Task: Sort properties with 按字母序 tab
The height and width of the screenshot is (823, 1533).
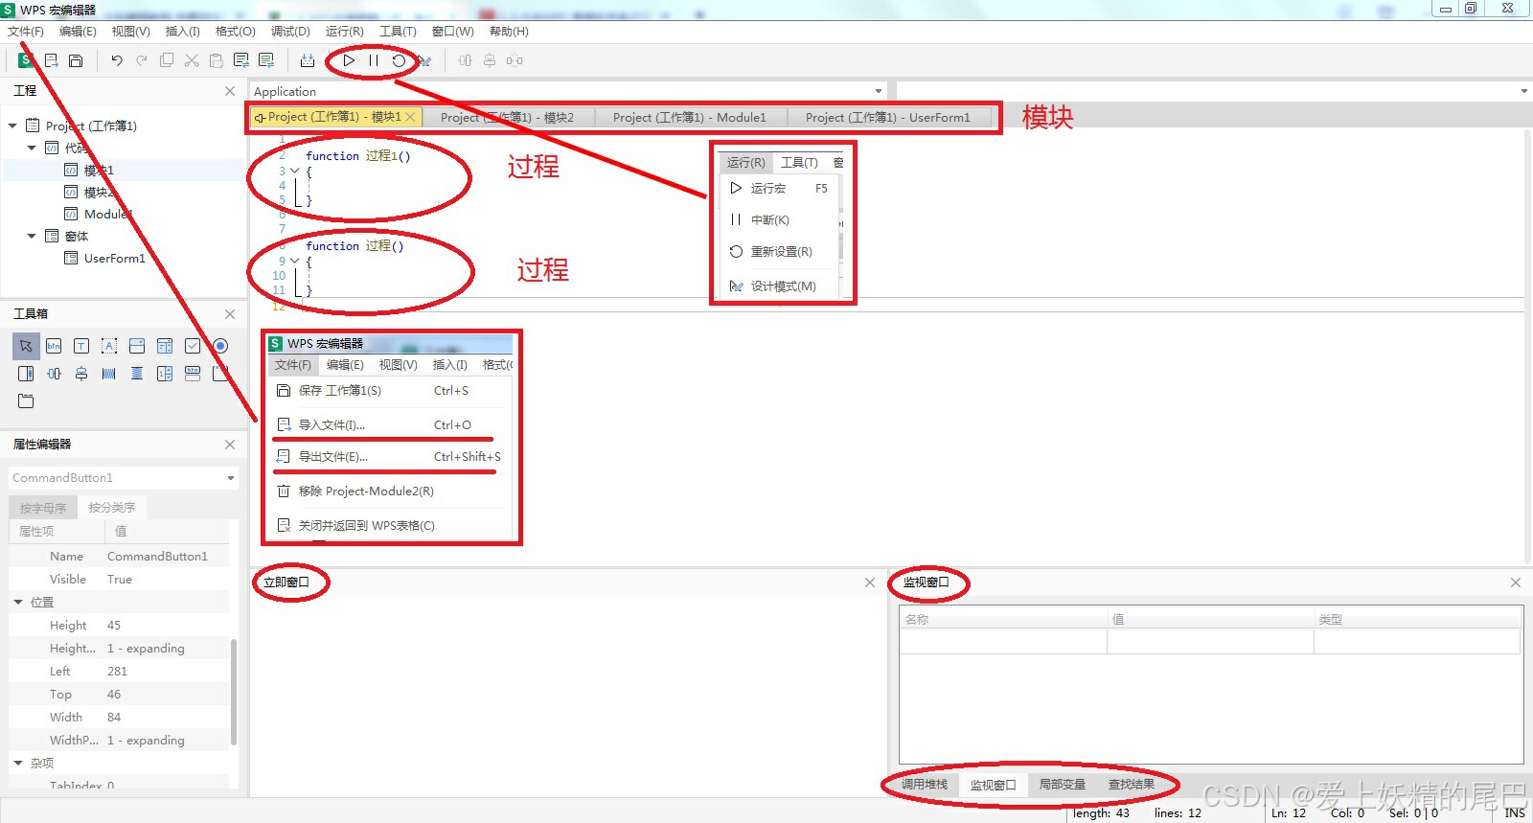Action: tap(43, 508)
